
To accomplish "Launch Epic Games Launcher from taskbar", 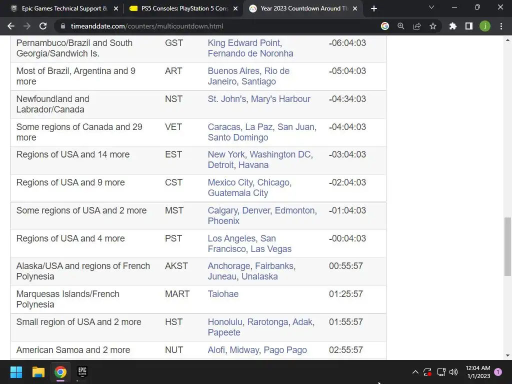I will 82,372.
